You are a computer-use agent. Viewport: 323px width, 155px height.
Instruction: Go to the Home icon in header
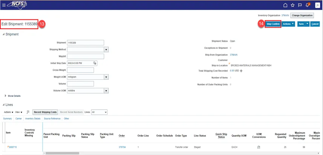pyautogui.click(x=285, y=5)
